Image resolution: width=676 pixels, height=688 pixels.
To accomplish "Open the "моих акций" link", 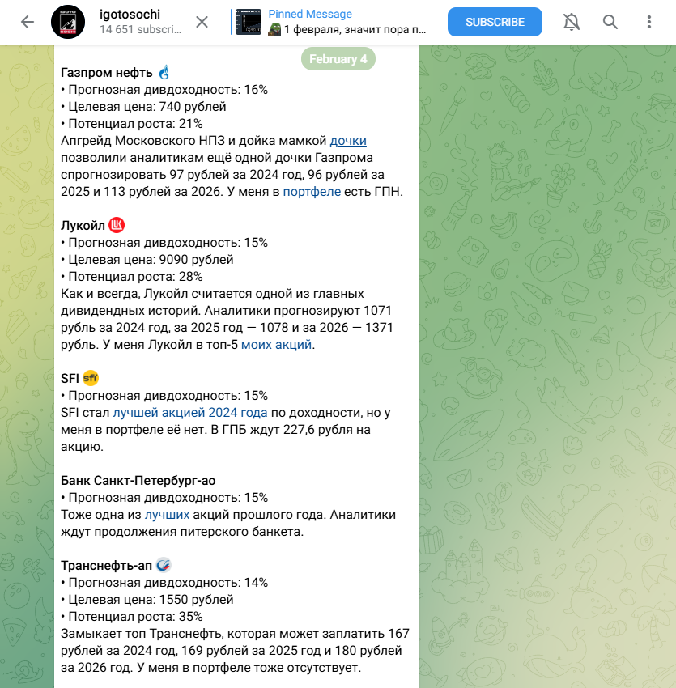I will tap(277, 345).
